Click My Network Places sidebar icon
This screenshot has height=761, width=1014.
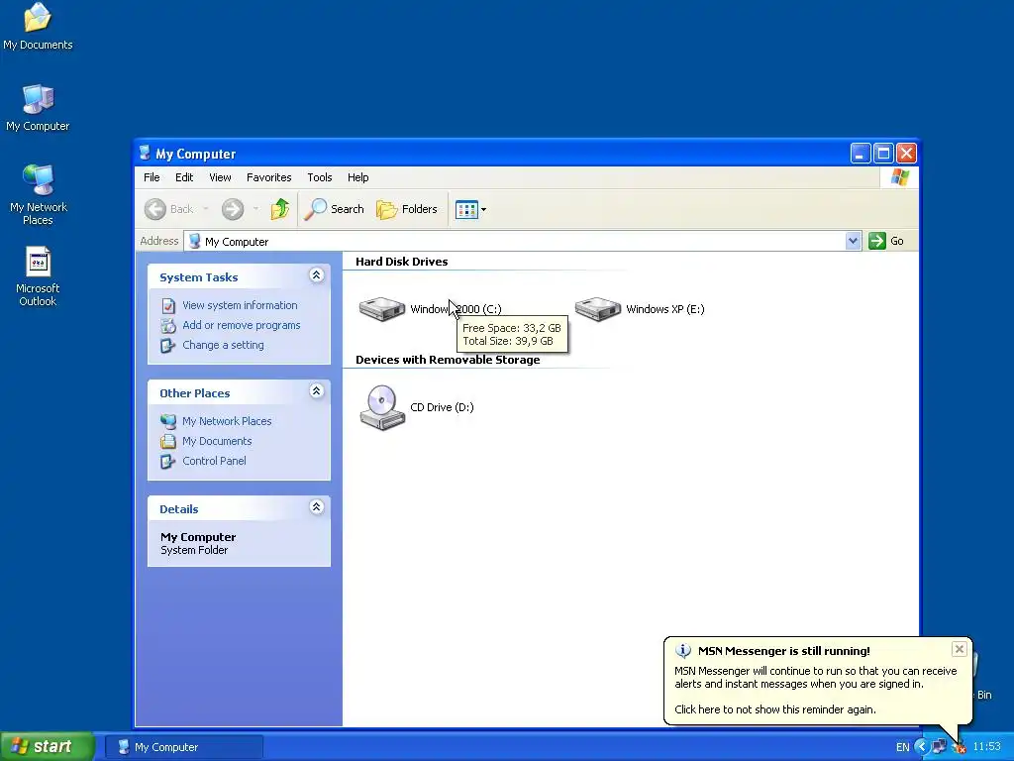click(x=168, y=421)
